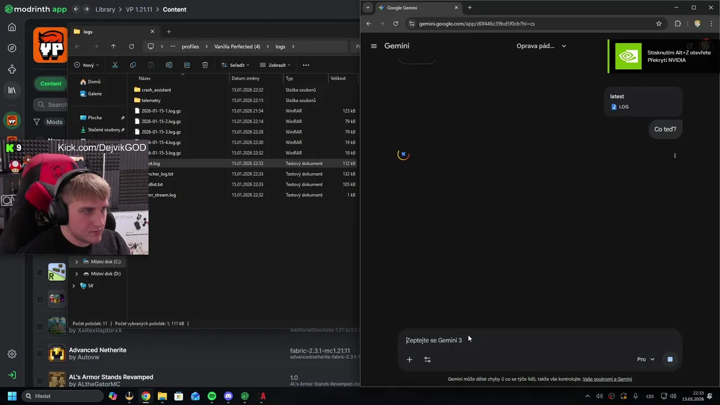Open Gemini tools icon next to plus
This screenshot has height=405, width=720.
tap(427, 359)
